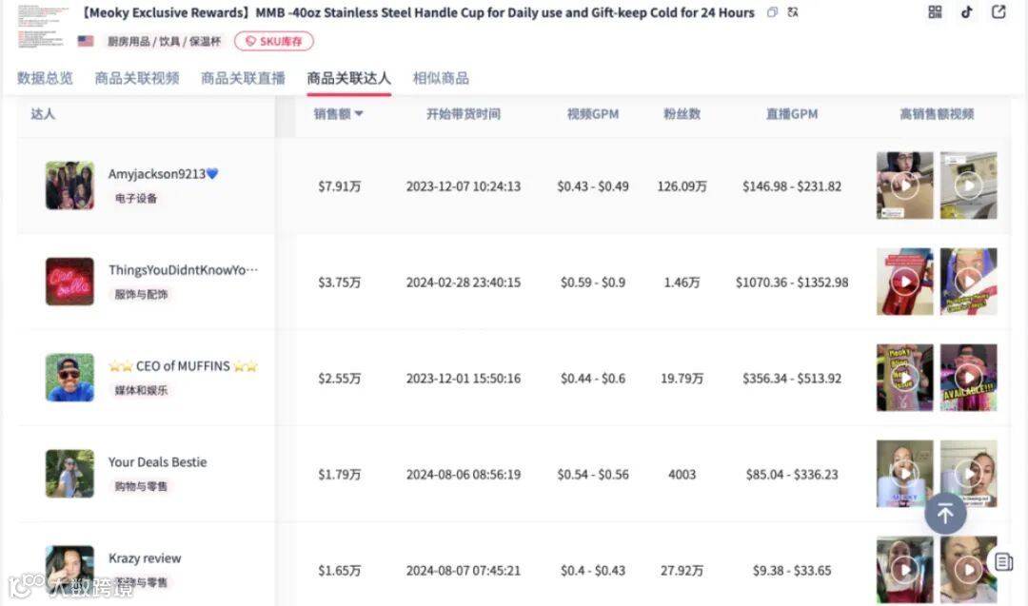The height and width of the screenshot is (606, 1028).
Task: Click the 服饰与配饰 category tag
Action: [141, 294]
